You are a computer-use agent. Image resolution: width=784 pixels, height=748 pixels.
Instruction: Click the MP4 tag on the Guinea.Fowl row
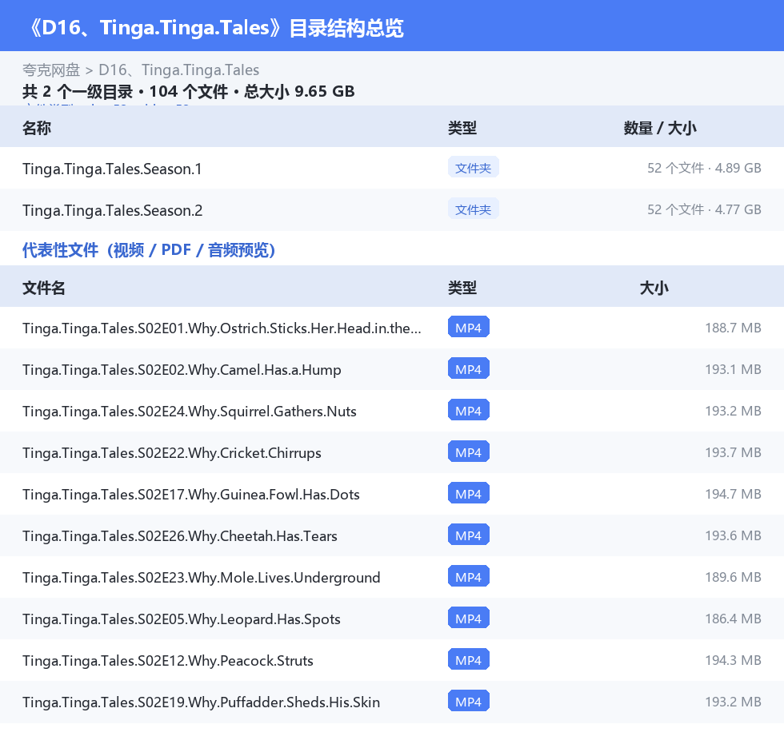coord(469,493)
